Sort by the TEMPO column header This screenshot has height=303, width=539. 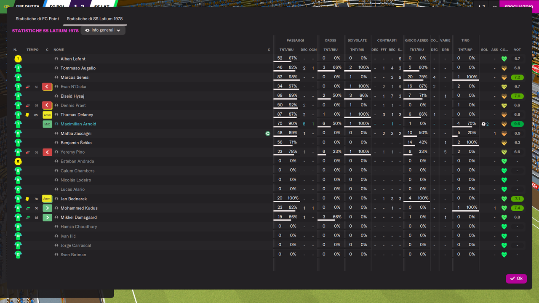click(32, 50)
